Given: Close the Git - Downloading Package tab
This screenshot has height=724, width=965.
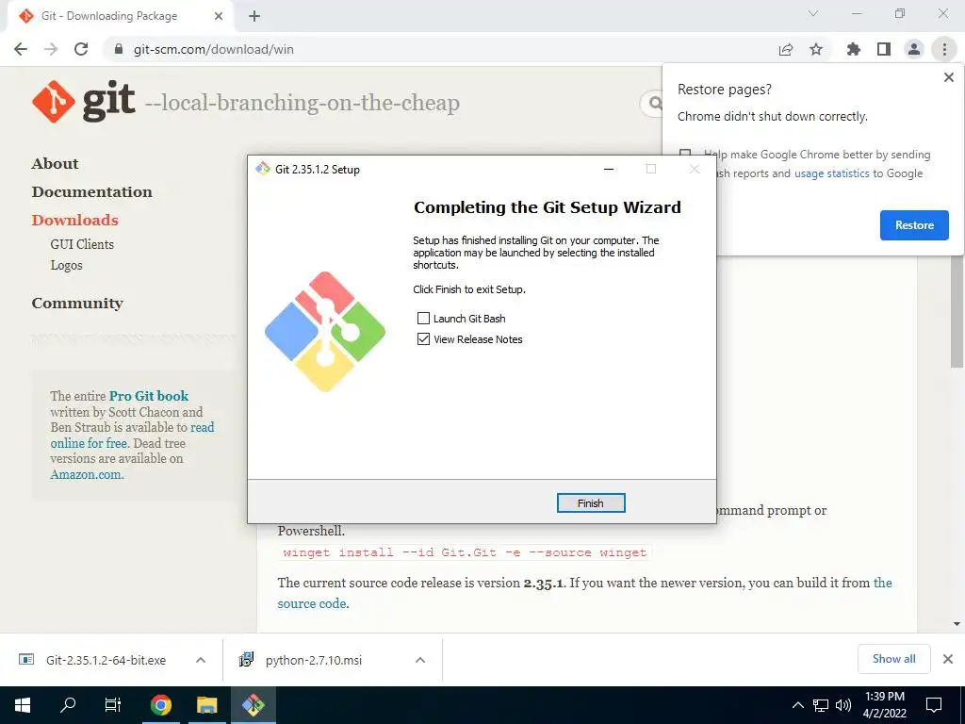Looking at the screenshot, I should coord(219,16).
